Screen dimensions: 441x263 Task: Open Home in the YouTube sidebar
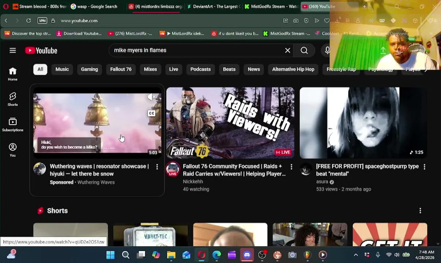coord(13,74)
